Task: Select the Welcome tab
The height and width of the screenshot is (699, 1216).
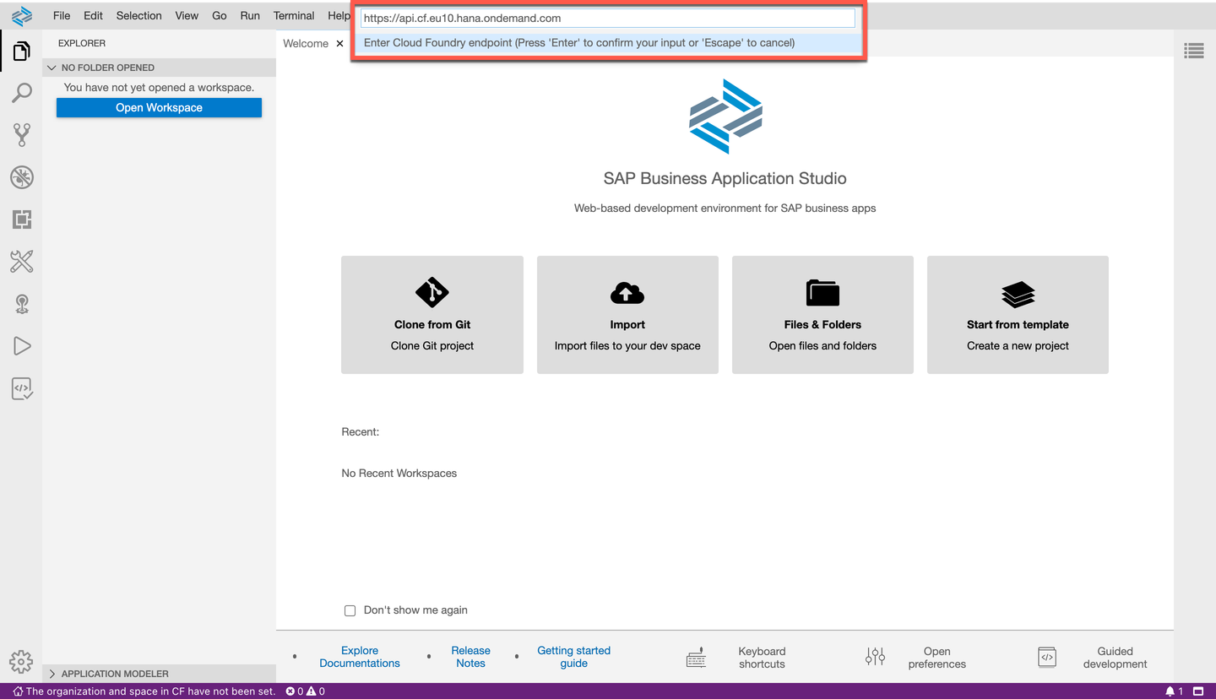Action: [x=306, y=43]
